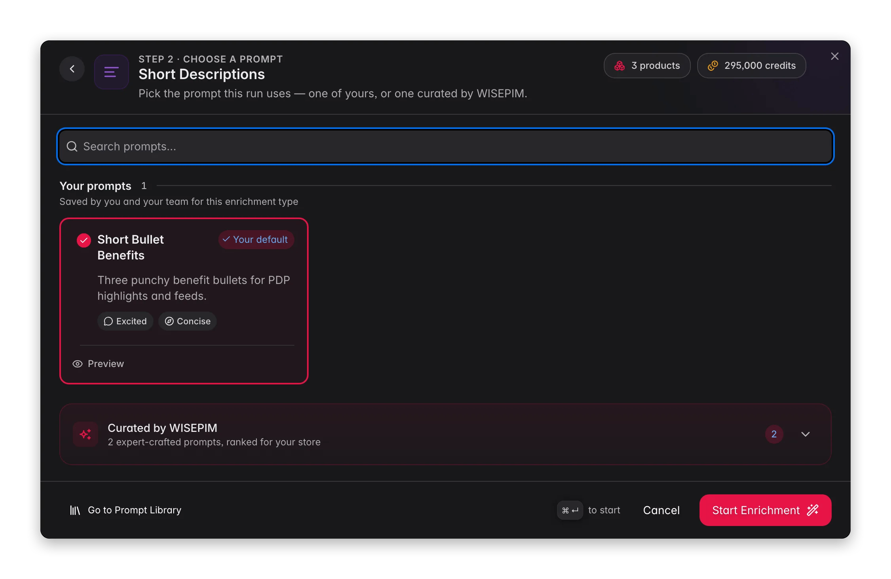Click the Your prompts section heading
This screenshot has width=891, height=579.
tap(95, 186)
